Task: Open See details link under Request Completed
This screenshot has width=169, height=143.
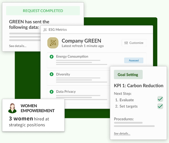Action: pos(18,46)
